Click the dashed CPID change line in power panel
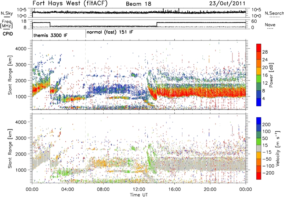Viewport: 284px width, 197px height. click(x=86, y=75)
